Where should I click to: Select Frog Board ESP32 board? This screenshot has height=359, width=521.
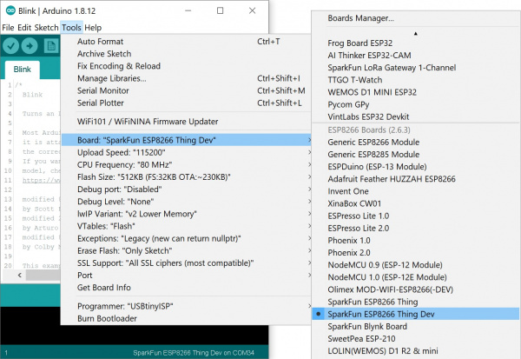[415, 43]
